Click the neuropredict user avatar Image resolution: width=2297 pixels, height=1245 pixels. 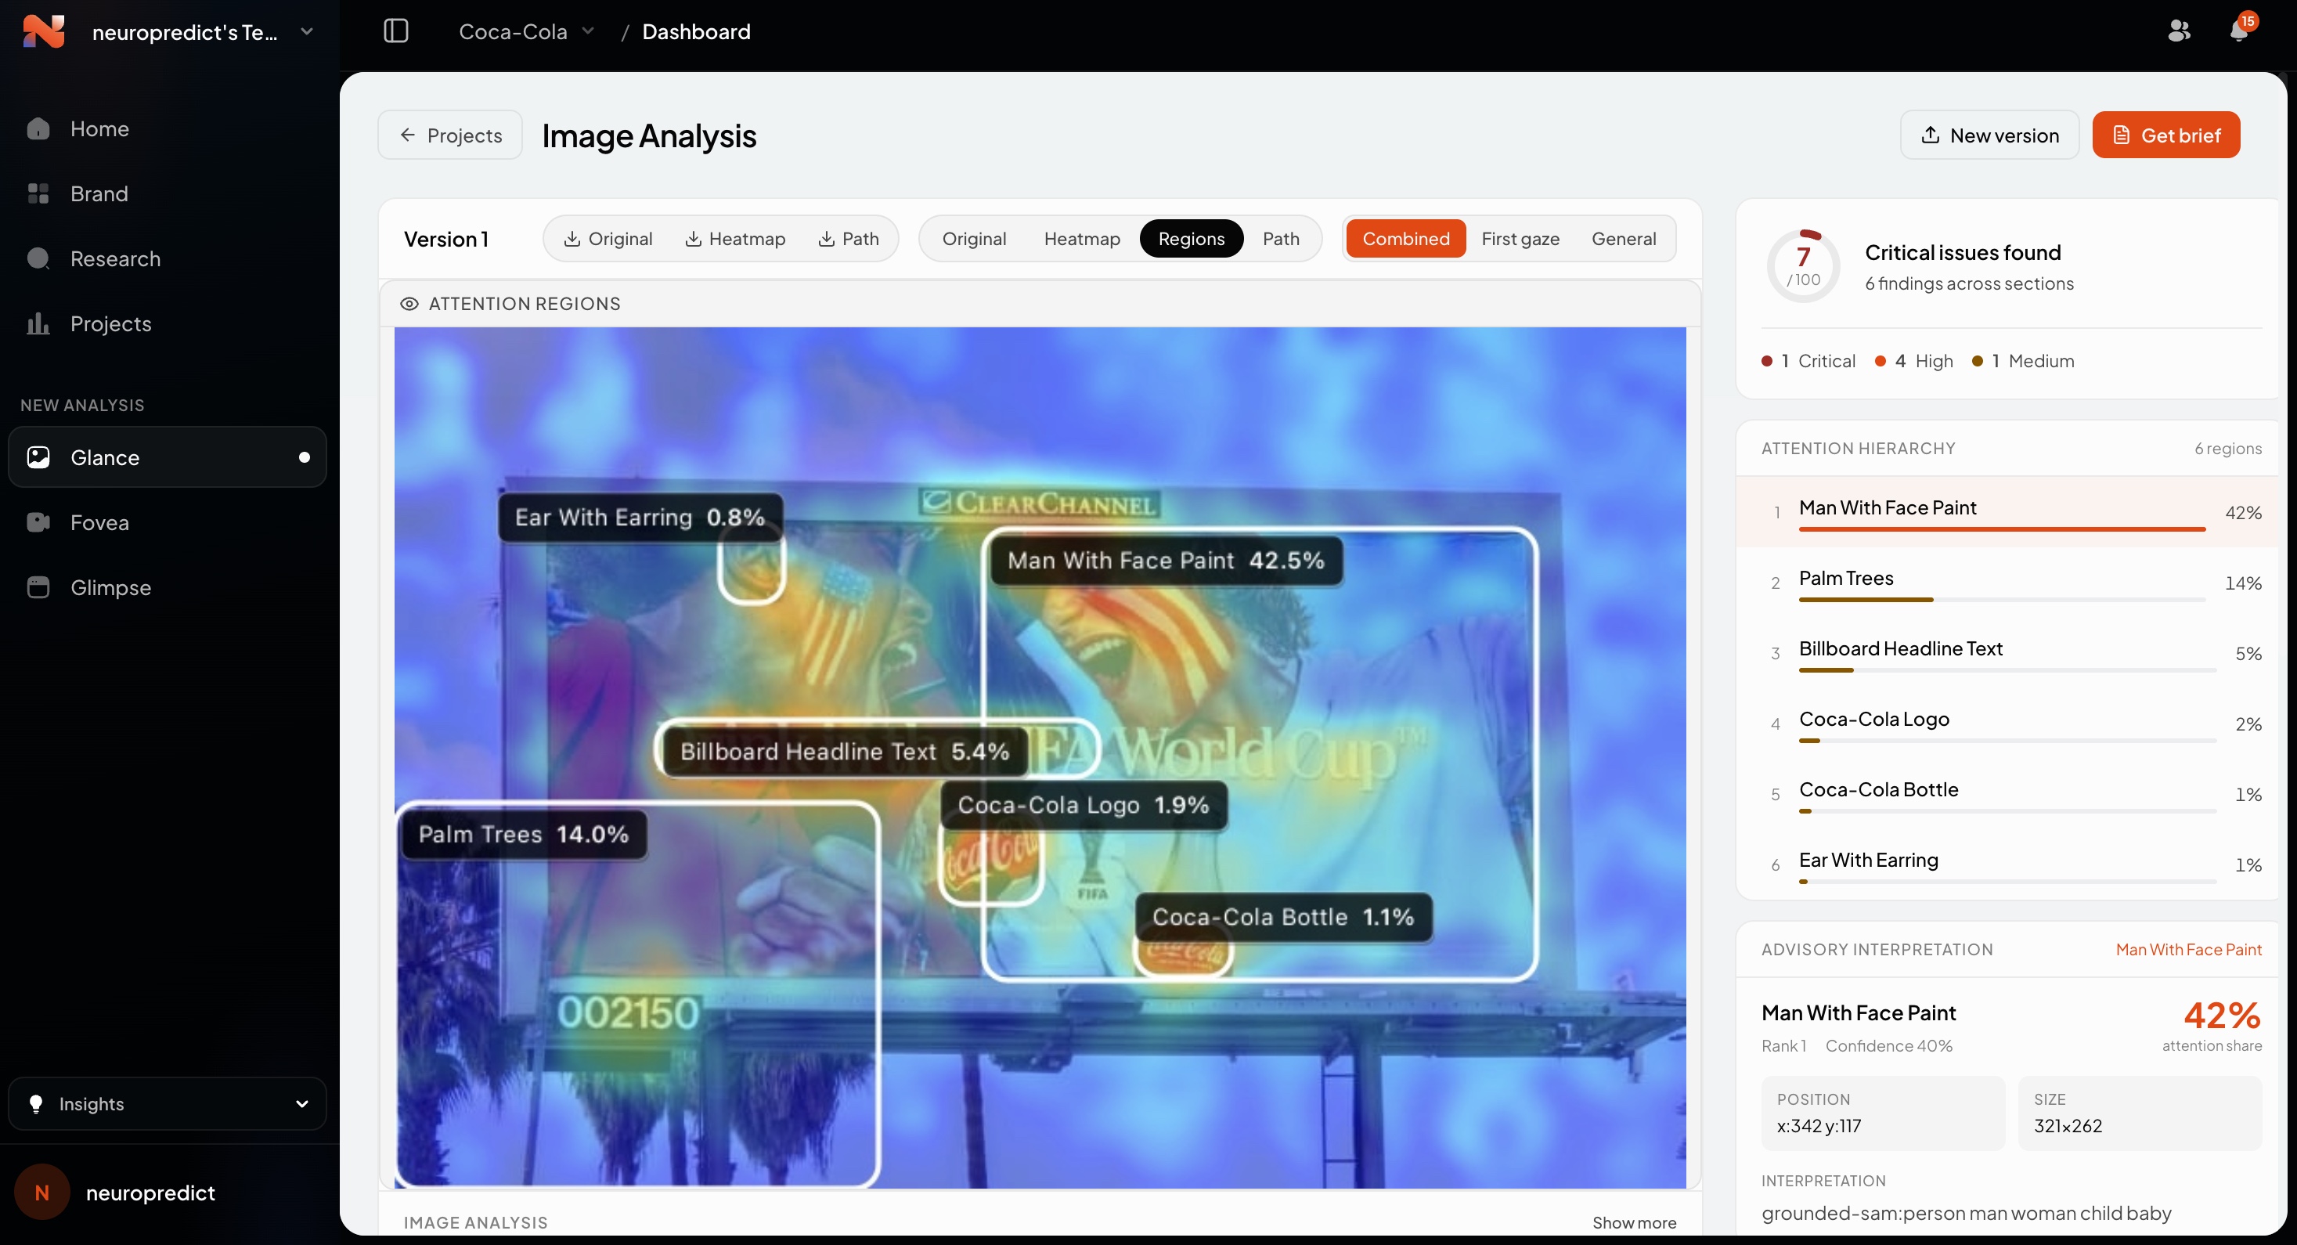[42, 1193]
